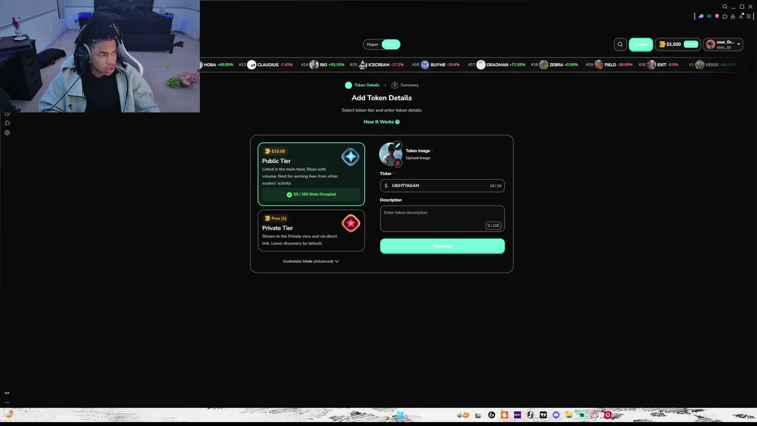757x426 pixels.
Task: Click the ICECREAM -17.2% ticker entry
Action: (377, 64)
